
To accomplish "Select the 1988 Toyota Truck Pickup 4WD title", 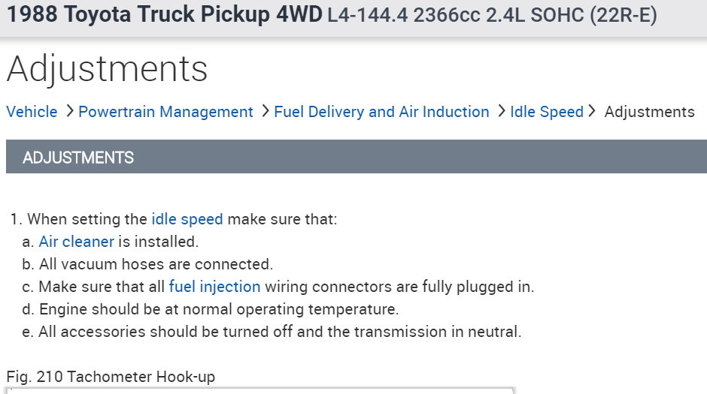I will click(x=165, y=16).
